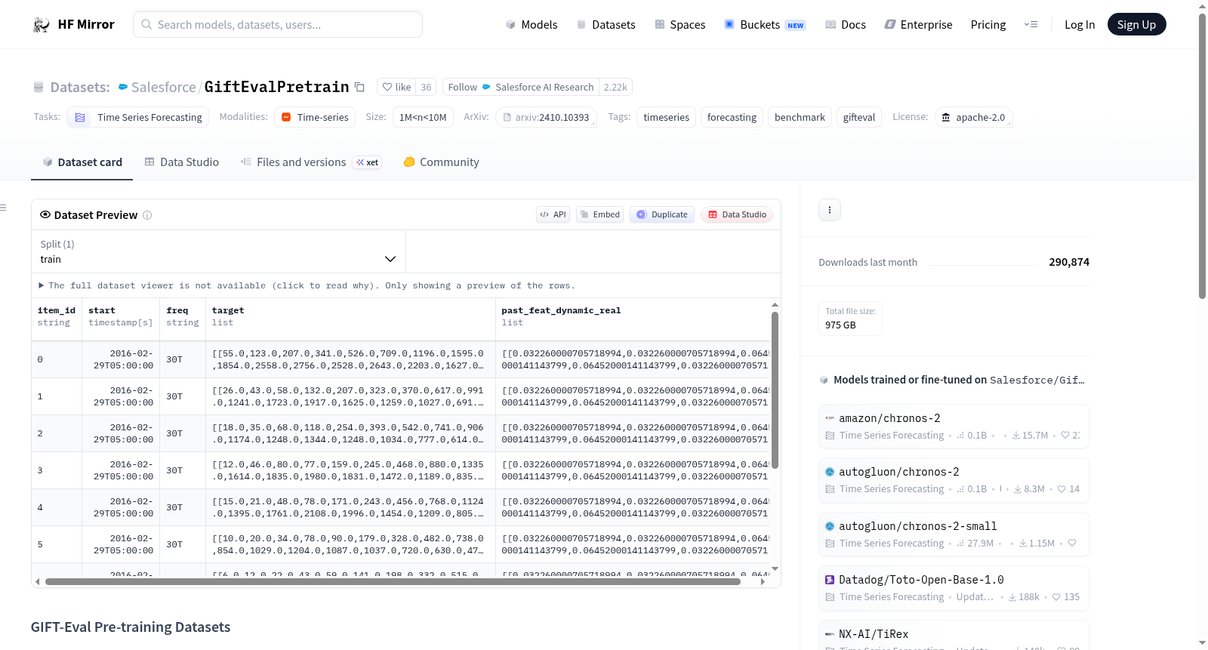Click the search models input field
This screenshot has height=650, width=1208.
(x=278, y=24)
